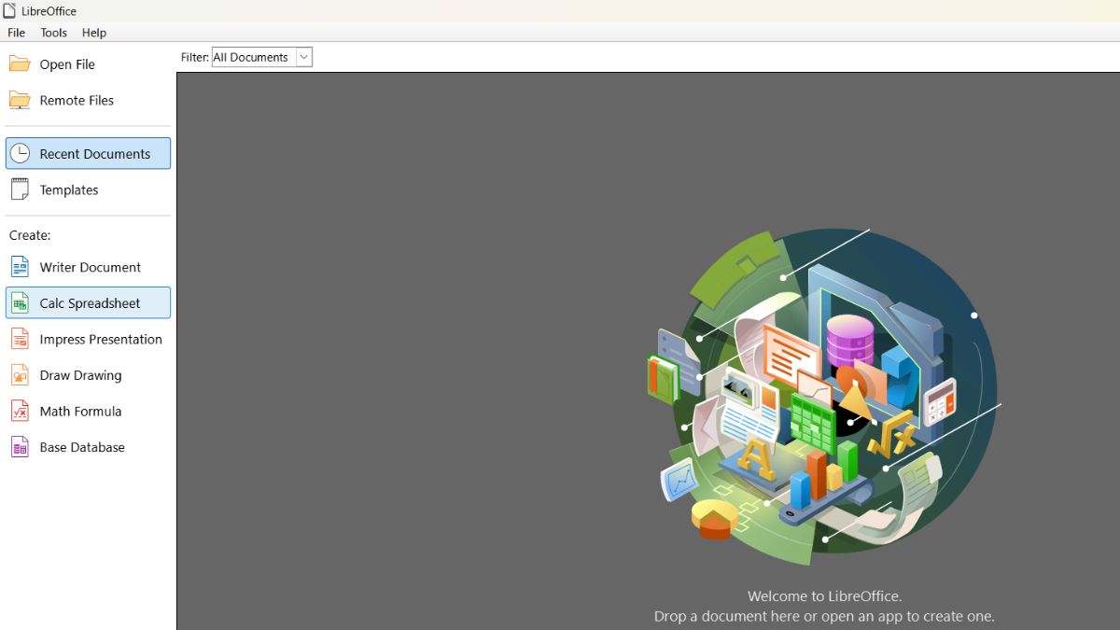
Task: Expand the All Documents filter arrow
Action: pyautogui.click(x=303, y=57)
